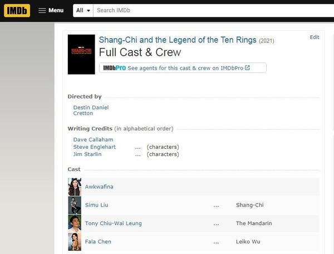Click Awkwafina's headshot thumbnail

(x=75, y=187)
